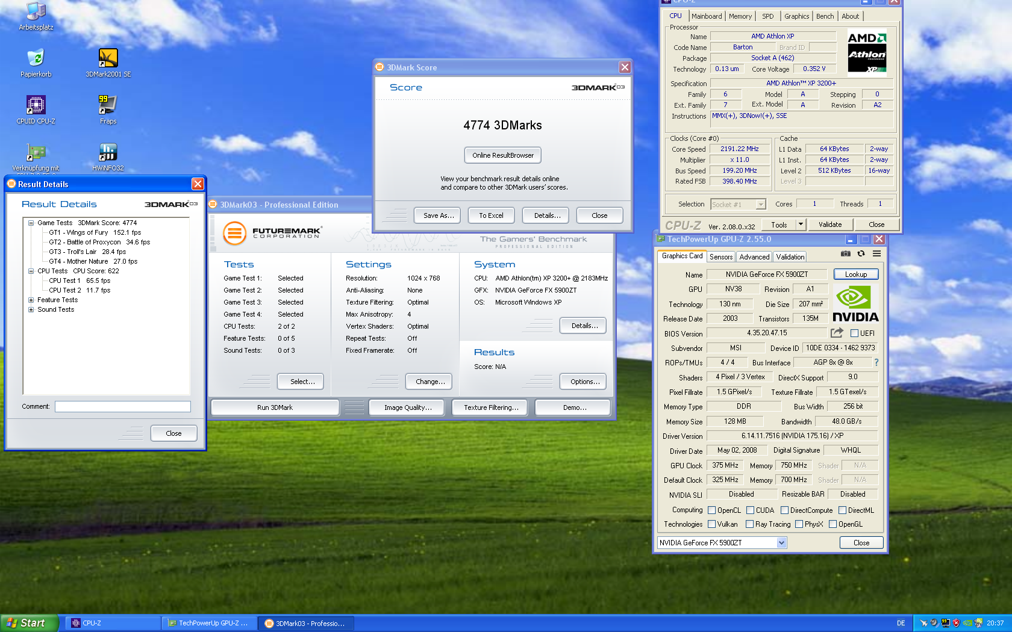Viewport: 1012px width, 632px height.
Task: Toggle the OpenGL checkbox
Action: pos(832,524)
